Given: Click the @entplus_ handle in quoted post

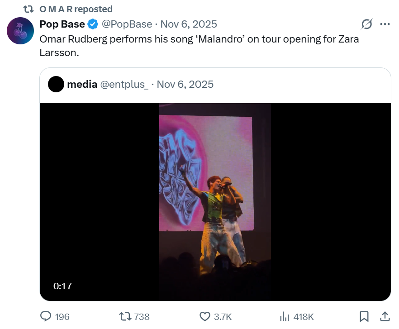Looking at the screenshot, I should point(124,84).
